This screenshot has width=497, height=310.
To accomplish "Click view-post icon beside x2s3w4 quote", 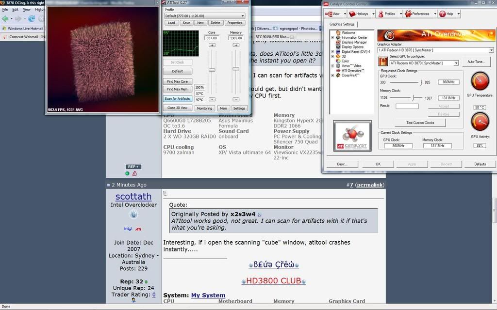I will pyautogui.click(x=260, y=215).
